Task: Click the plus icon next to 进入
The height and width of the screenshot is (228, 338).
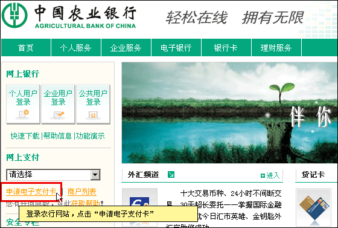Action: point(263,176)
